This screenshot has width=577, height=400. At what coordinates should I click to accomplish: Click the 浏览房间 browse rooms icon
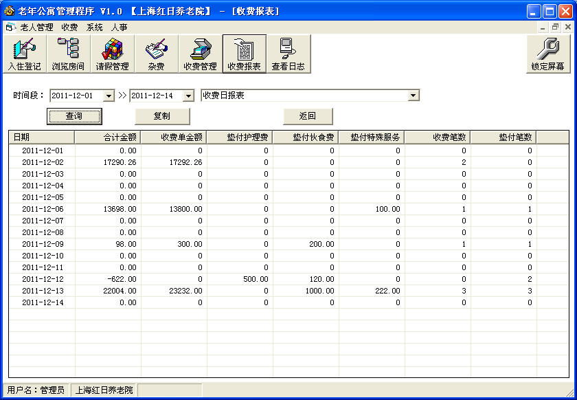pos(68,54)
